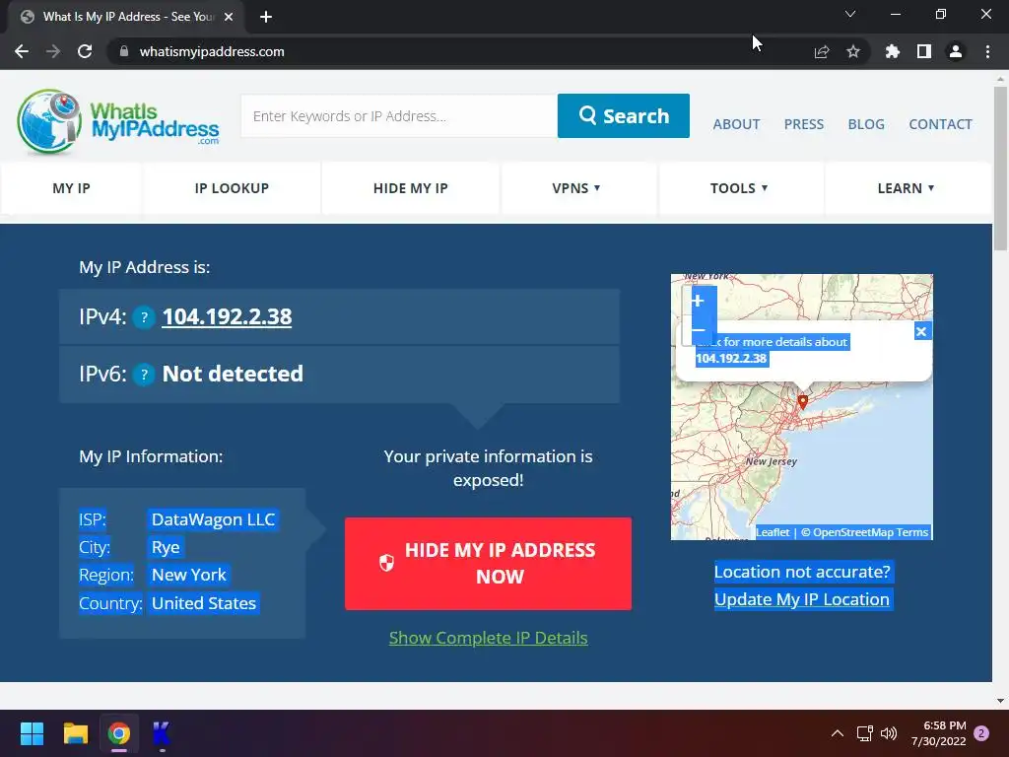Viewport: 1009px width, 757px height.
Task: Click the scrollbar down arrow
Action: coord(1000,701)
